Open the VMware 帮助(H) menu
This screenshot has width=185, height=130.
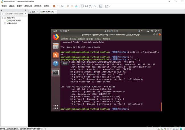point(46,6)
